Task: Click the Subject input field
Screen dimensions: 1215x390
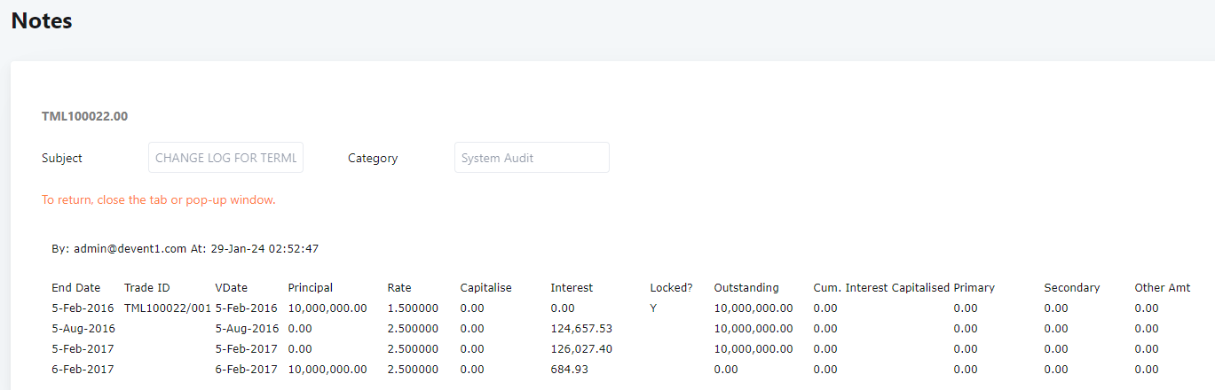Action: click(225, 158)
